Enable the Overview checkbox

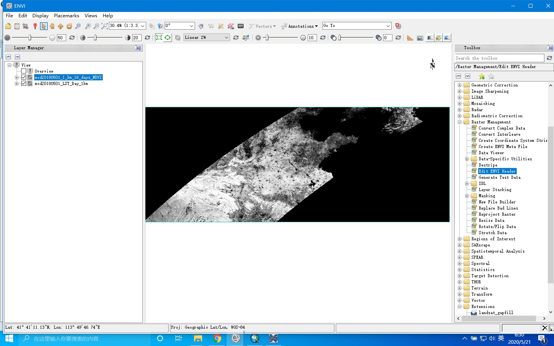pyautogui.click(x=24, y=71)
